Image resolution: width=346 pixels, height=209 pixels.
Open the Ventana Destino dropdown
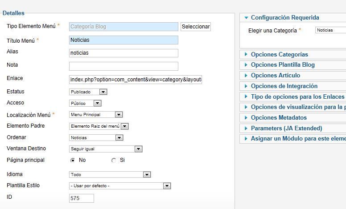(x=106, y=149)
